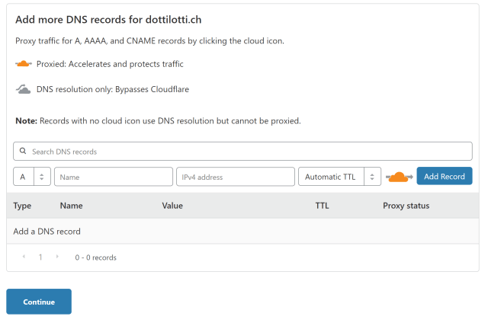Click the IPv4 address input field
Image resolution: width=488 pixels, height=323 pixels.
coord(235,177)
